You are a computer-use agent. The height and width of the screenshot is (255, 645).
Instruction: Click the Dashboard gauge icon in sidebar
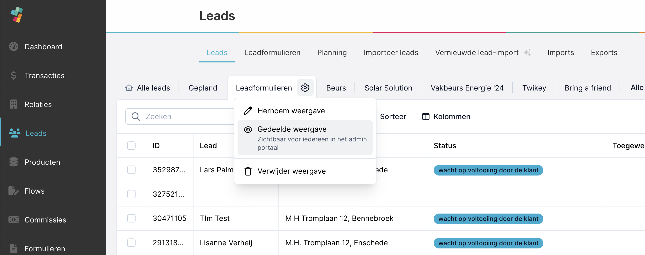(14, 46)
